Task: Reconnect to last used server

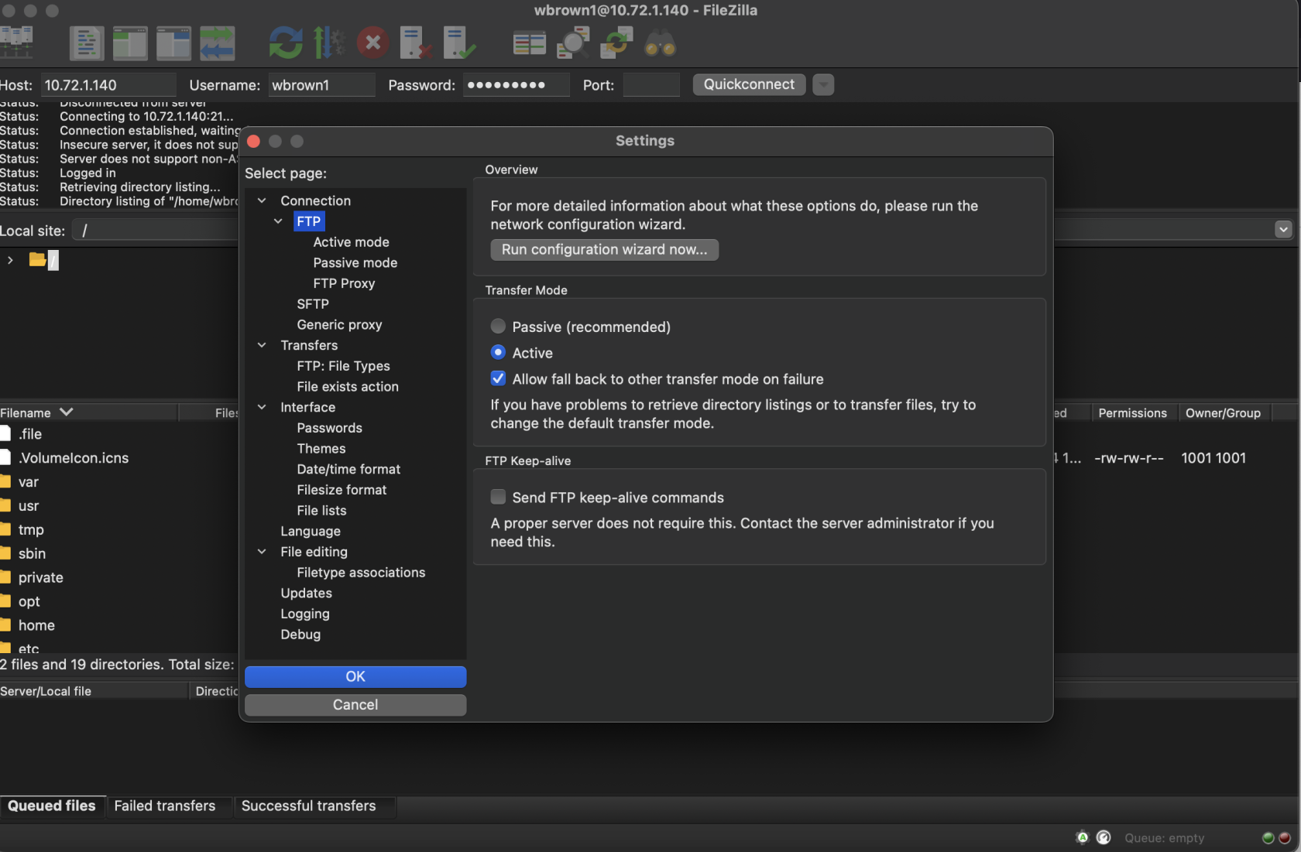Action: 459,43
